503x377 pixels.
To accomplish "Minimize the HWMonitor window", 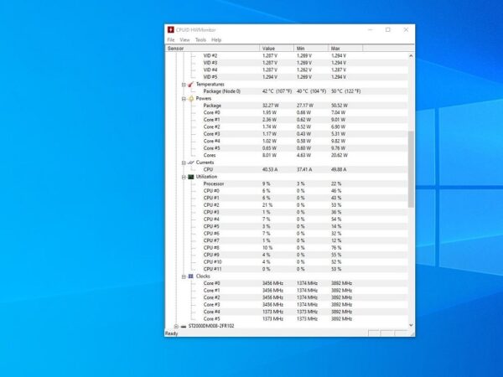I will point(371,30).
